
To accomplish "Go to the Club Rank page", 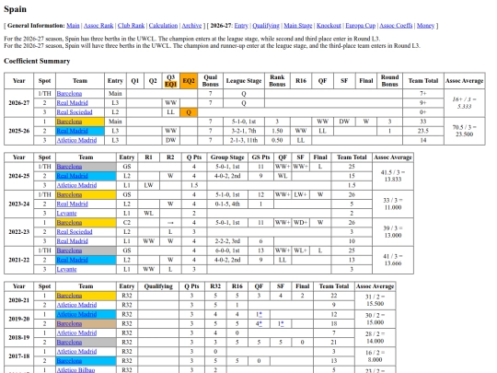I will 131,26.
